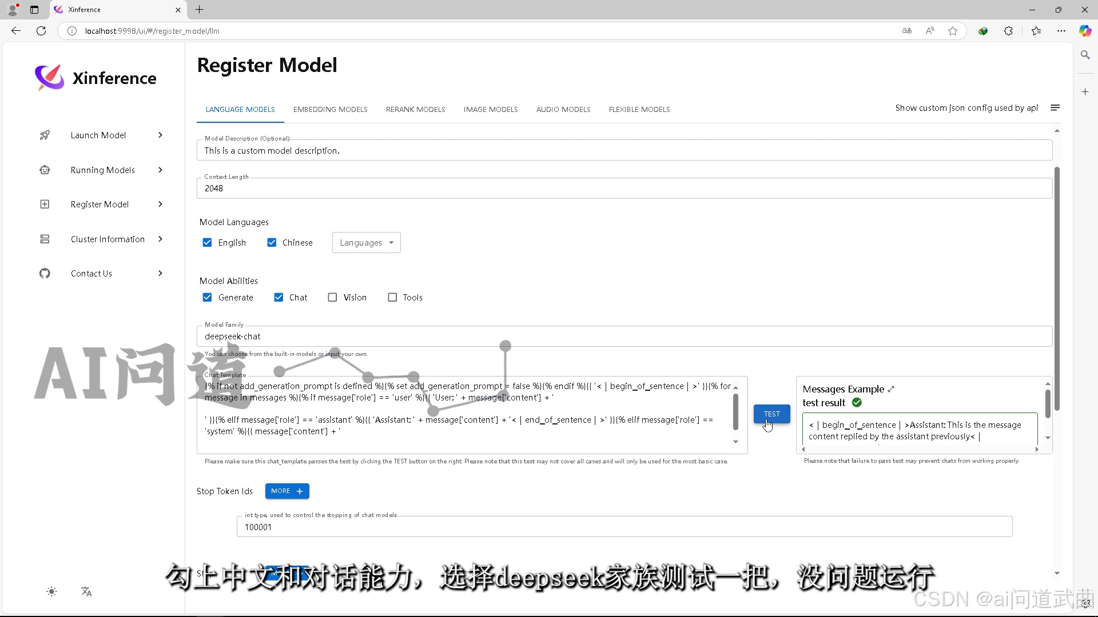Click the Cluster Information server icon
This screenshot has width=1098, height=617.
point(45,239)
